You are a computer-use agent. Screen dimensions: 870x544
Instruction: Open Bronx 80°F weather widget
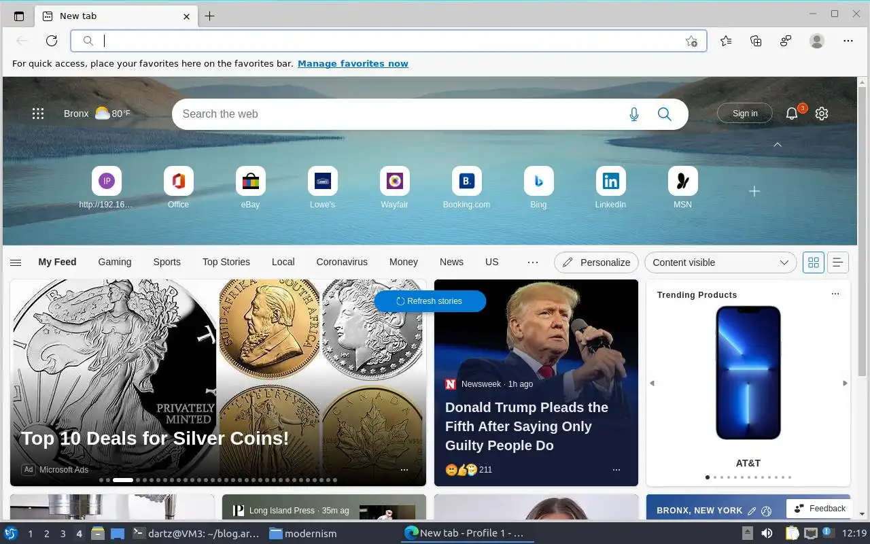pos(97,114)
